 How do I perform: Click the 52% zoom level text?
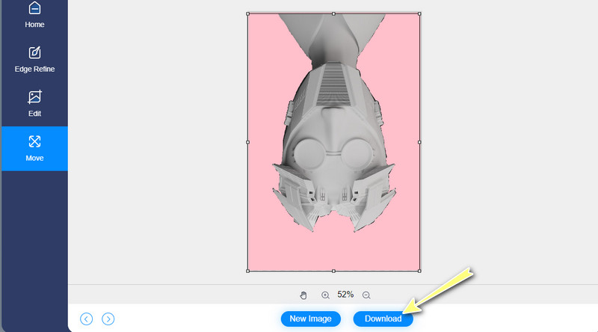[x=345, y=295]
